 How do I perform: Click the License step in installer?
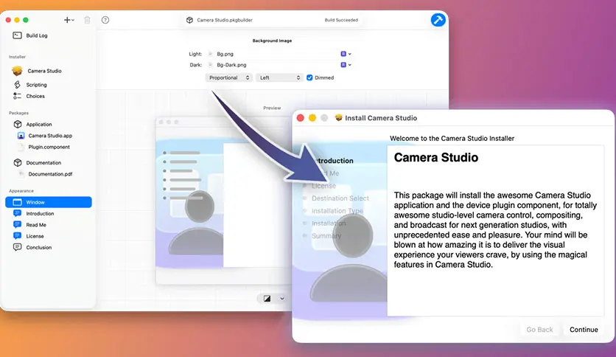pyautogui.click(x=323, y=186)
